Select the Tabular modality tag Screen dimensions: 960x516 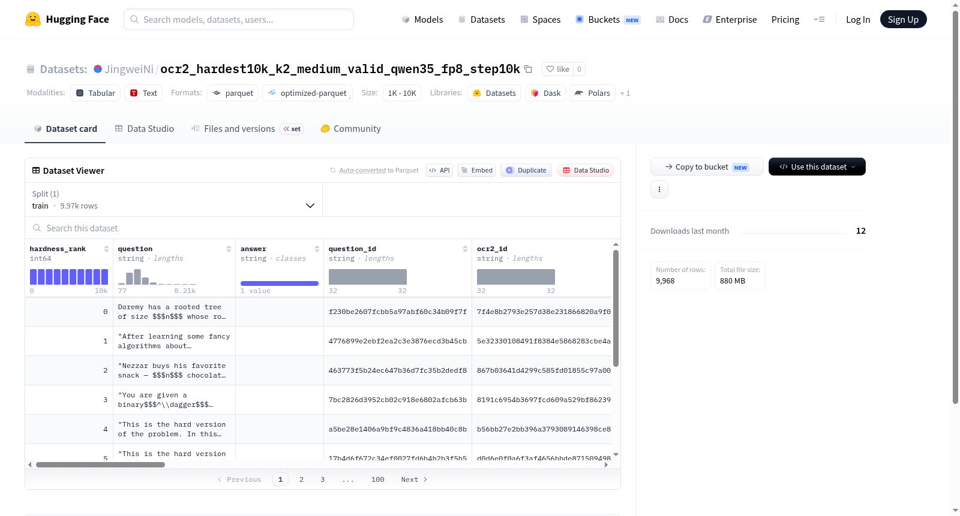click(95, 93)
